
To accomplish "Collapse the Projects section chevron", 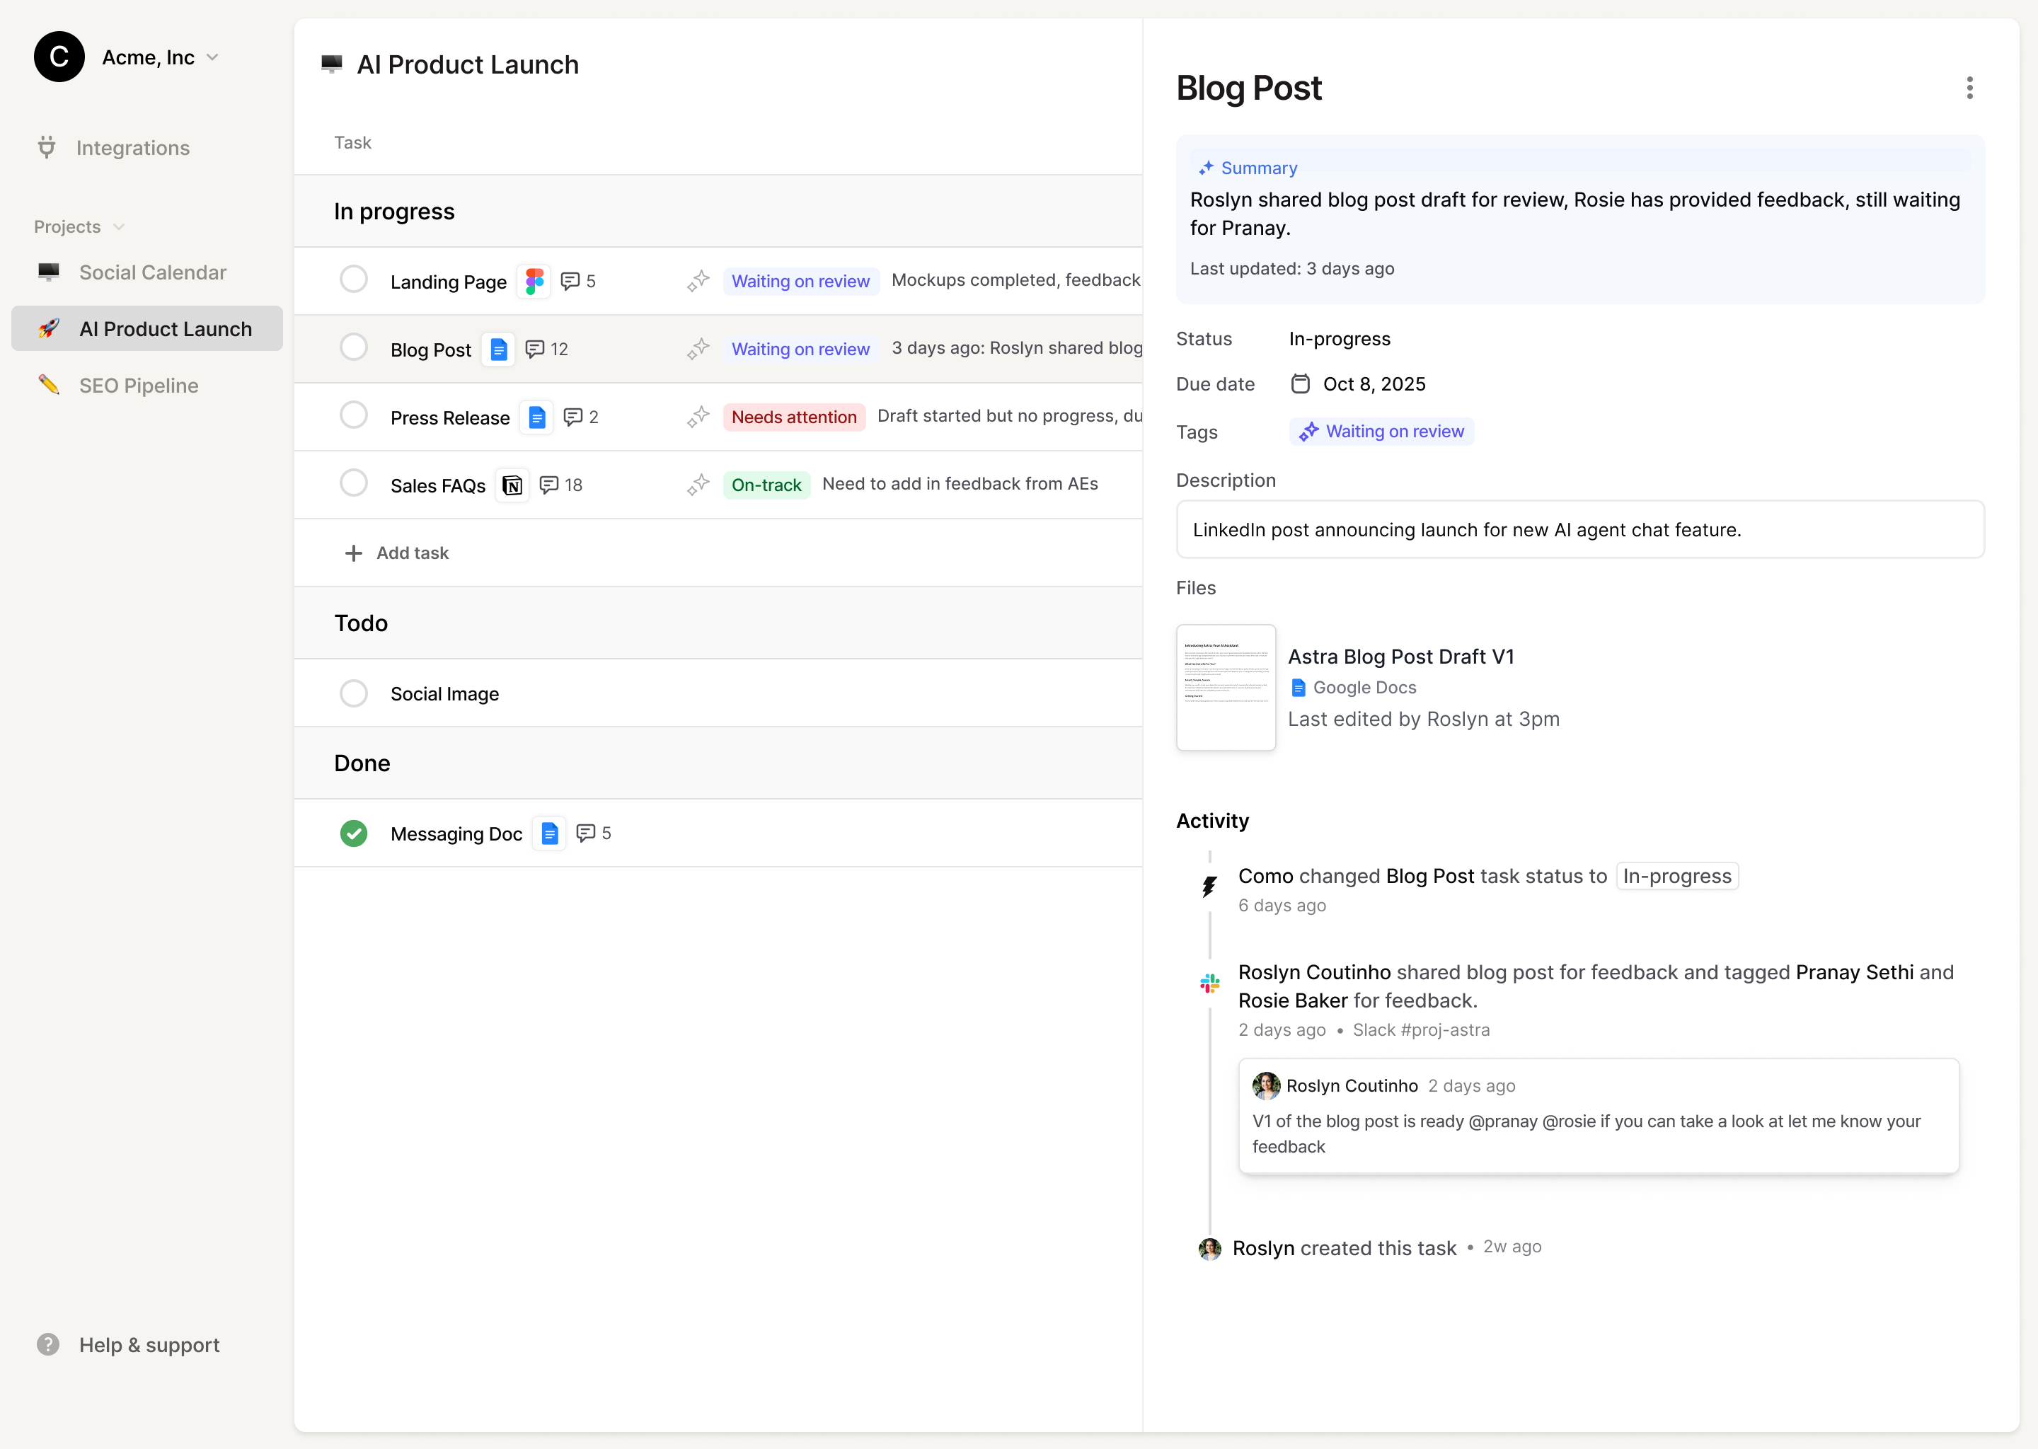I will tap(119, 226).
